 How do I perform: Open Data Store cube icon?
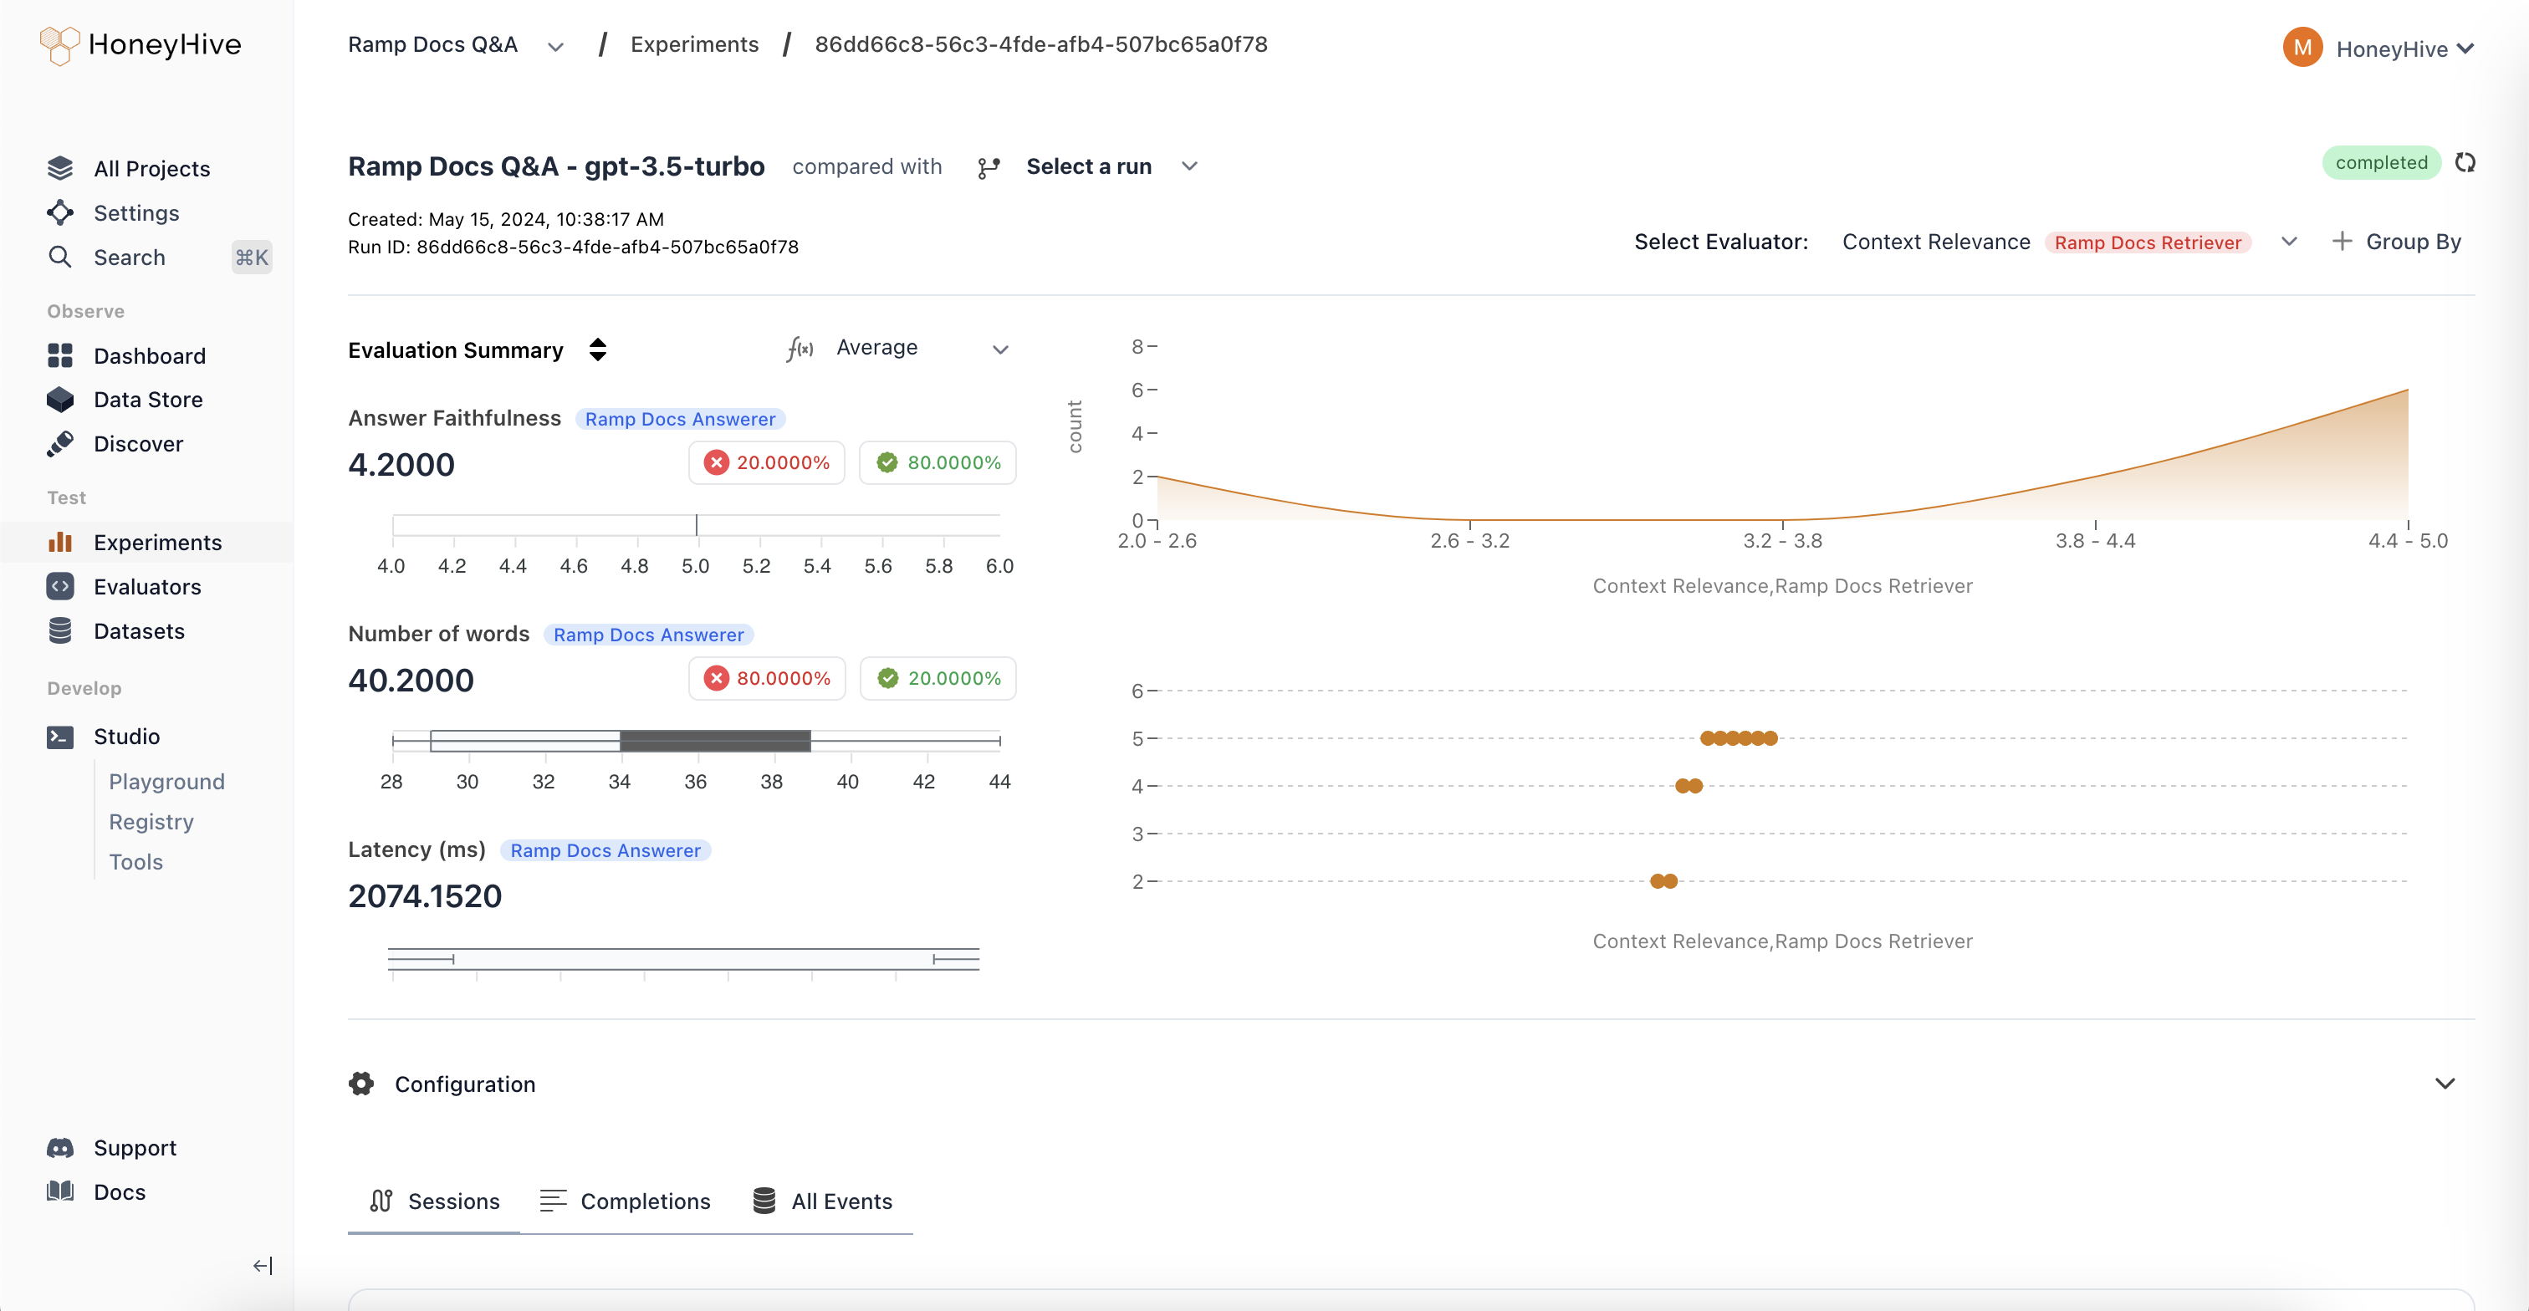coord(60,400)
